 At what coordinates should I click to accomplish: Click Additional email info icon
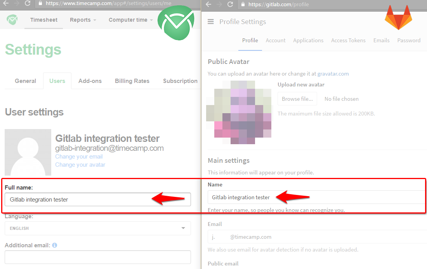point(54,245)
